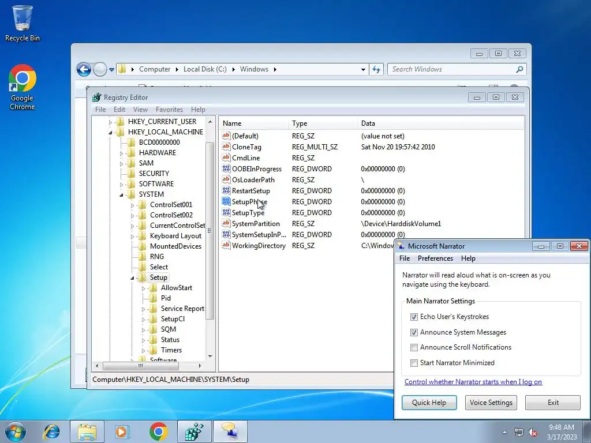
Task: Collapse the SYSTEM tree node
Action: coord(121,195)
